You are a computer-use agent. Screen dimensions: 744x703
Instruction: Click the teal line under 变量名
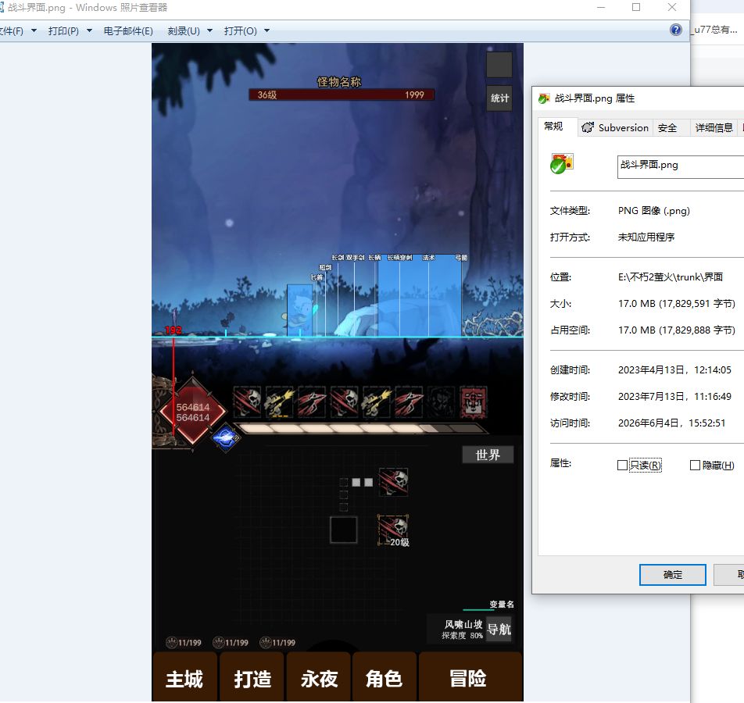(x=478, y=609)
